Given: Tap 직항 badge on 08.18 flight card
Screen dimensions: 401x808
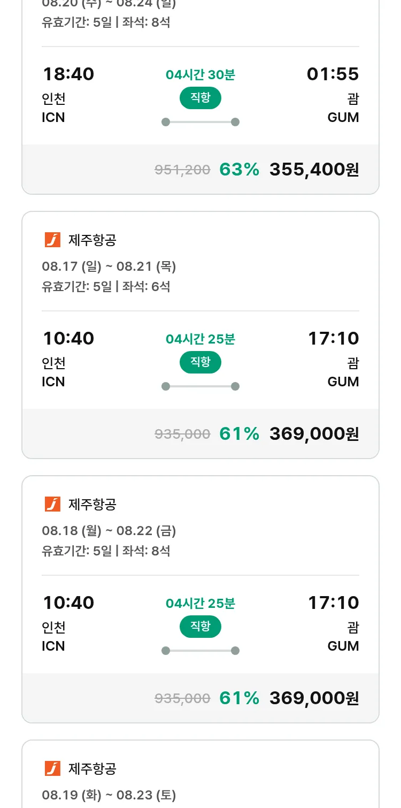Looking at the screenshot, I should pyautogui.click(x=200, y=627).
